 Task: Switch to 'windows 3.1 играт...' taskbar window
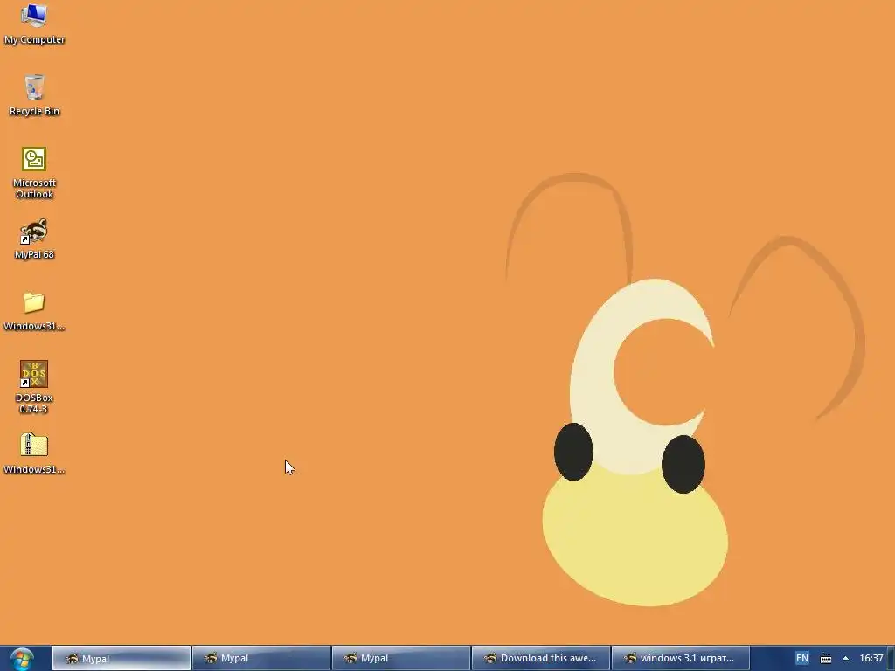tap(681, 658)
